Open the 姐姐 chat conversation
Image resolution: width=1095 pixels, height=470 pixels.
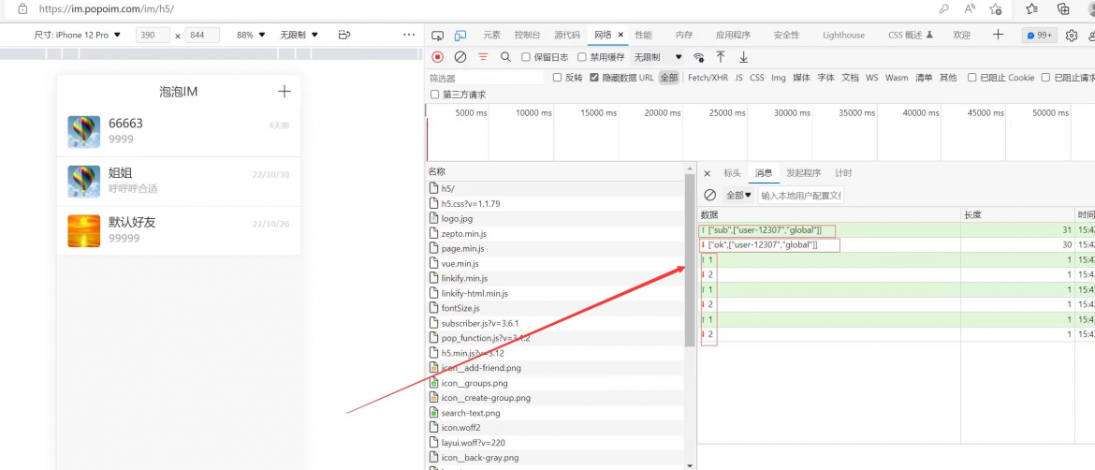pos(179,181)
